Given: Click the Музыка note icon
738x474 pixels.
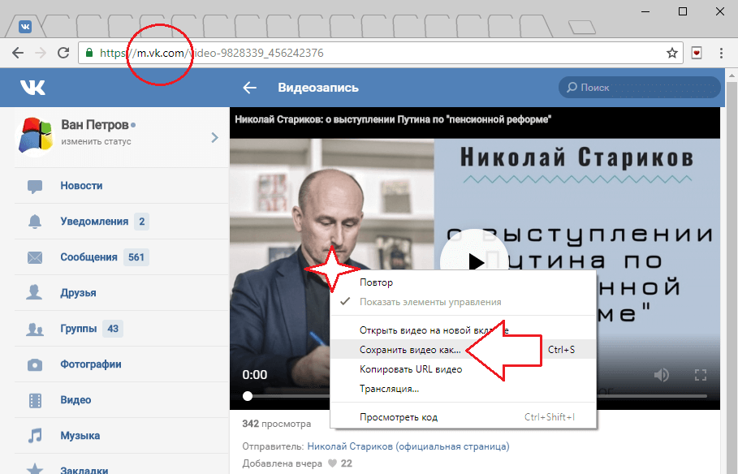Looking at the screenshot, I should (35, 435).
